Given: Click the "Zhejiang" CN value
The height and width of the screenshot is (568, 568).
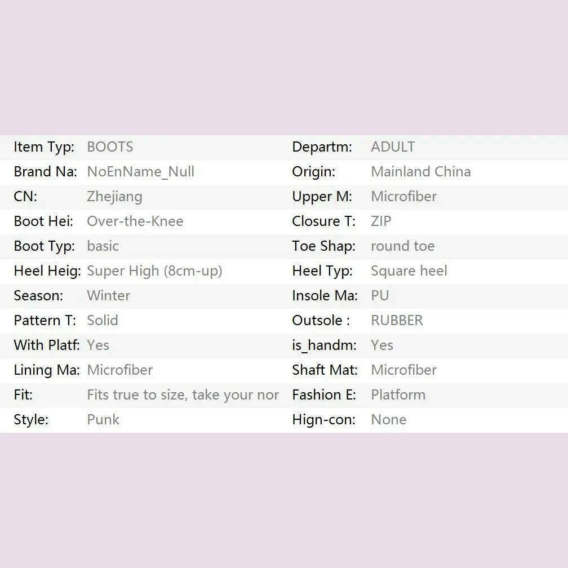Looking at the screenshot, I should (x=114, y=197).
